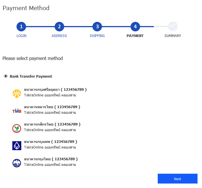
Task: Go to the ADDRESS step label
Action: click(59, 36)
